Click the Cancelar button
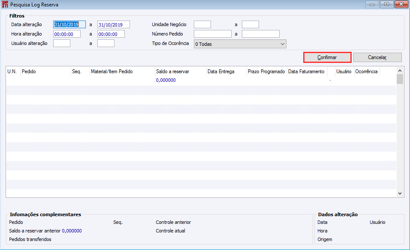Viewport: 410px width, 250px height. pyautogui.click(x=377, y=57)
